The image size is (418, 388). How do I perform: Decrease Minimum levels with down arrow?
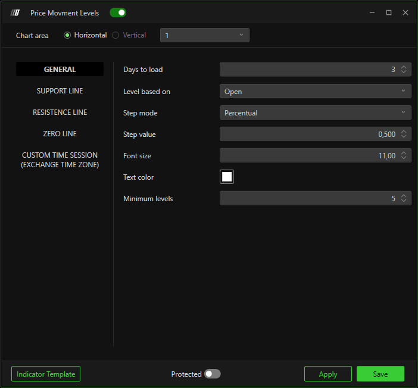[x=404, y=201]
